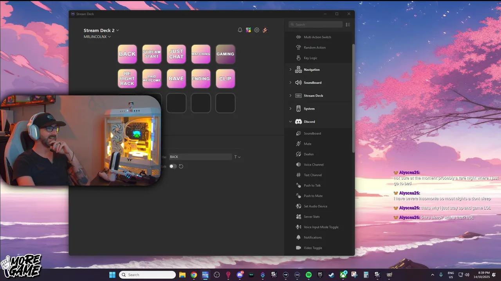Open the title text style dropdown

(x=237, y=157)
